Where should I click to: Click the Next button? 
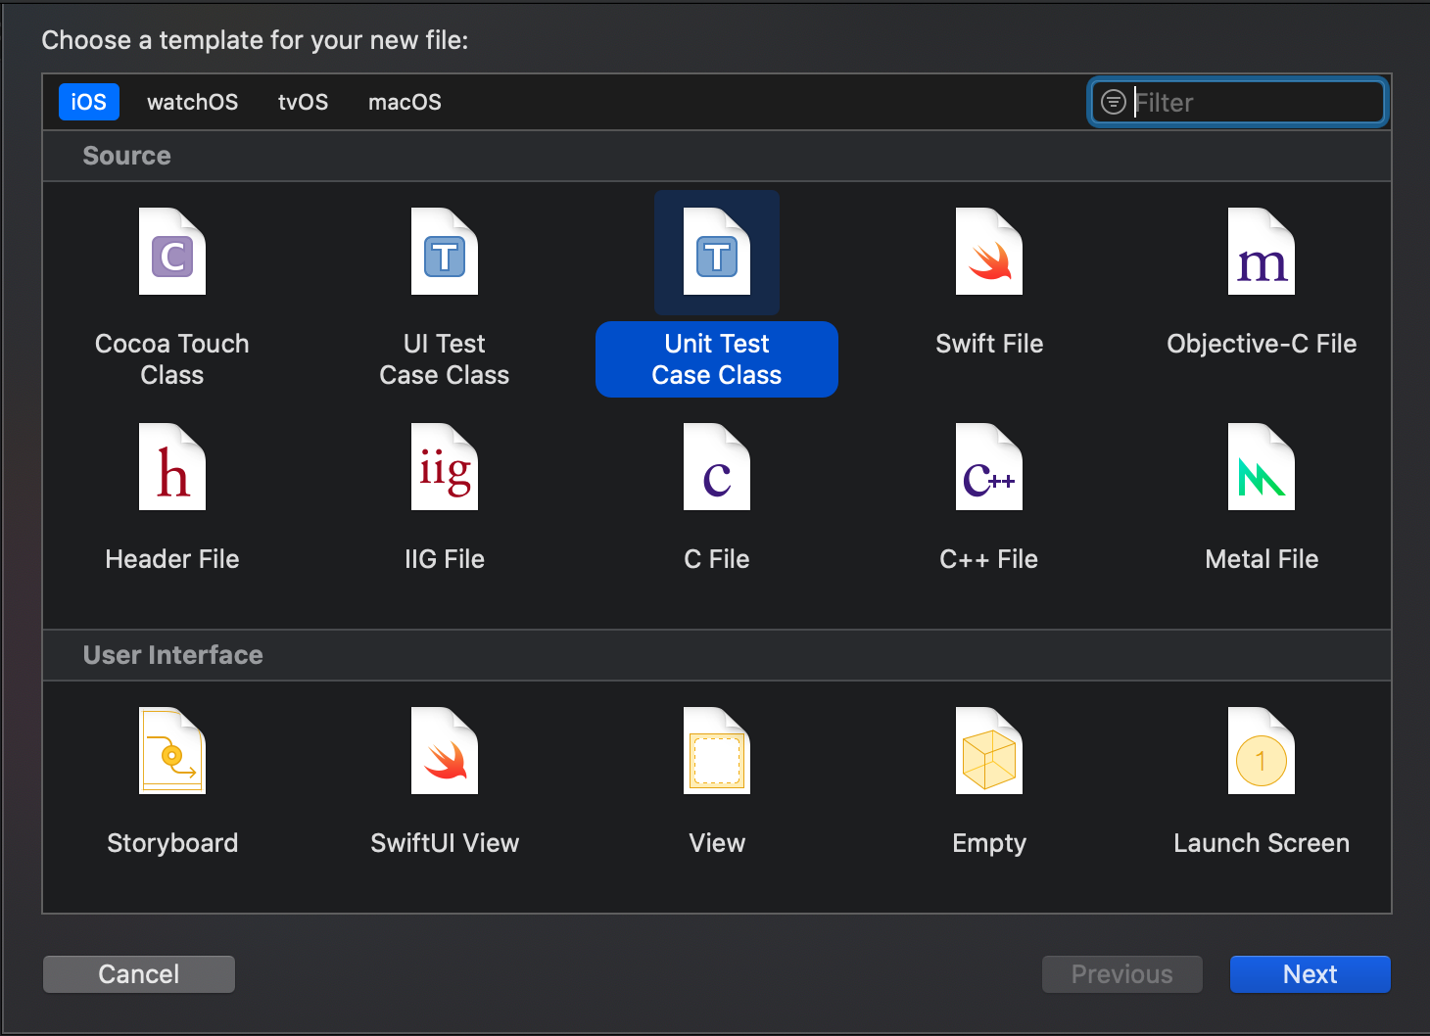(x=1310, y=974)
